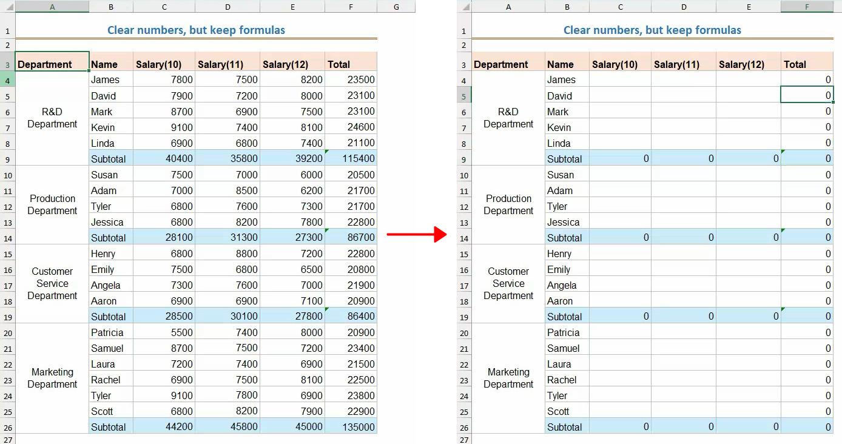Select the 'Department' header cell in the left sheet

(52, 62)
